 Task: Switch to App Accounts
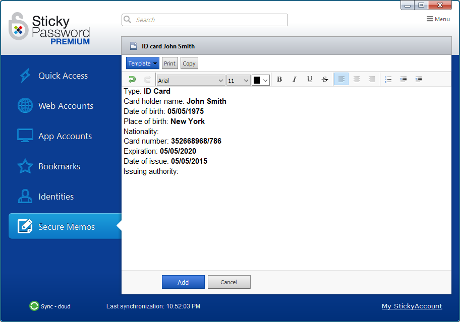65,136
